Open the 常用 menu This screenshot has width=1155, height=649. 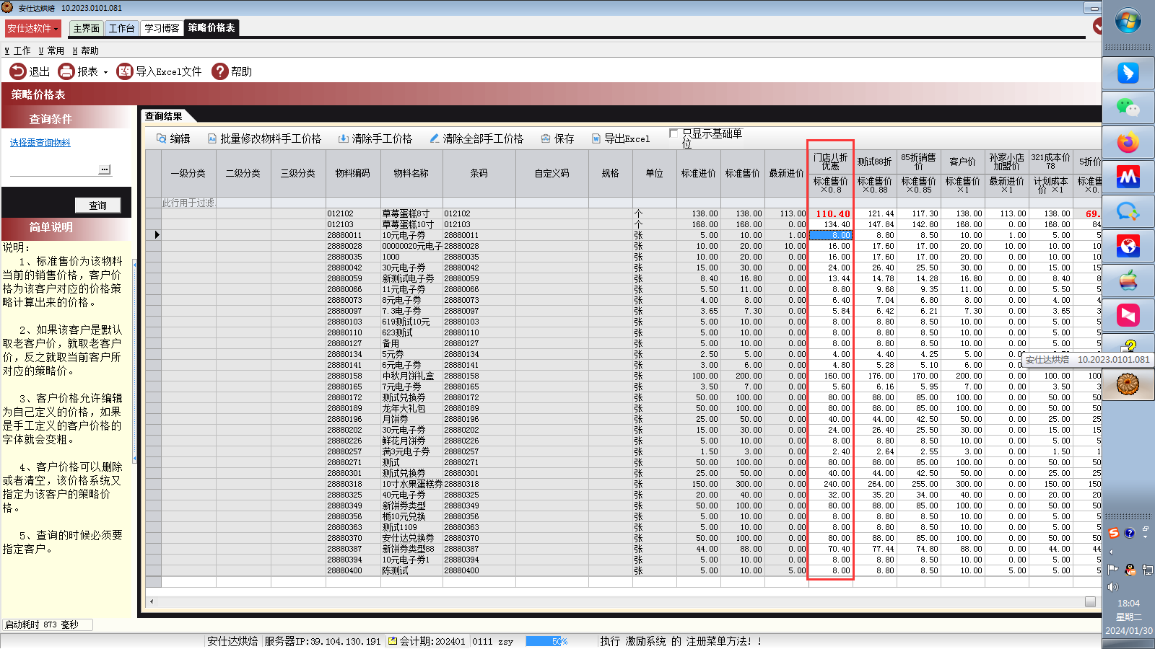[x=51, y=50]
